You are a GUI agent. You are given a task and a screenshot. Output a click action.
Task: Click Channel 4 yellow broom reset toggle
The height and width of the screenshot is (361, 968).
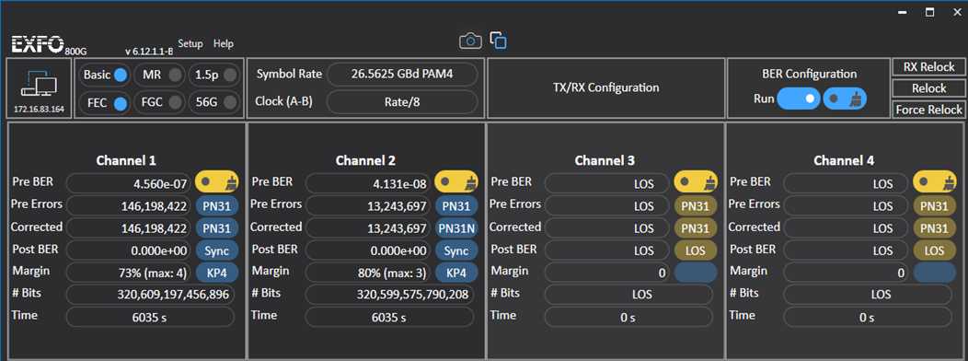pyautogui.click(x=934, y=181)
